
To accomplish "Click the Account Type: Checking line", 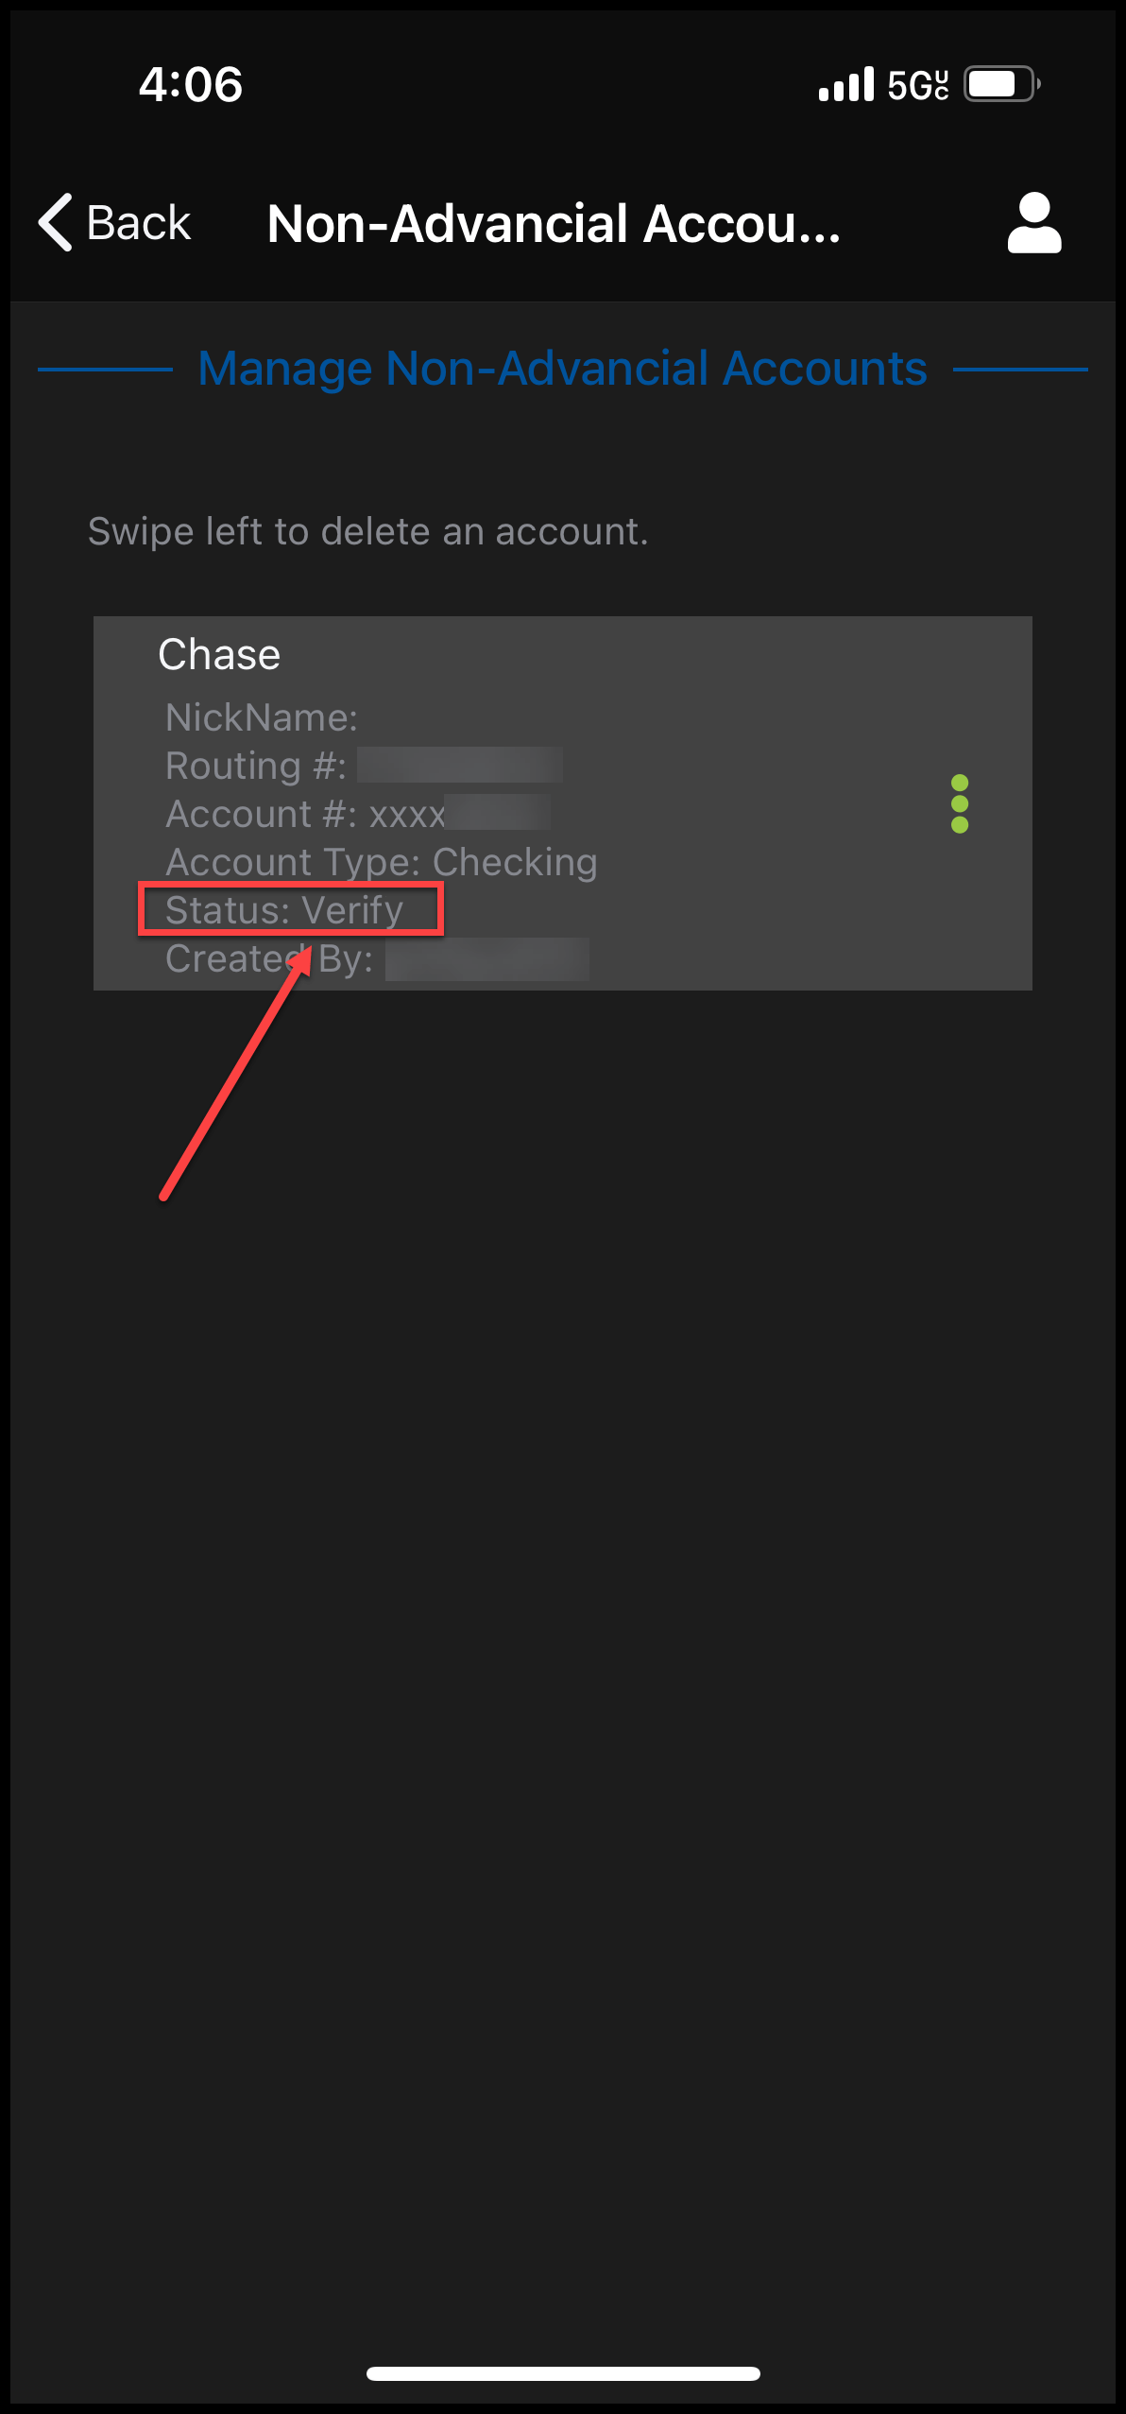I will (x=381, y=863).
